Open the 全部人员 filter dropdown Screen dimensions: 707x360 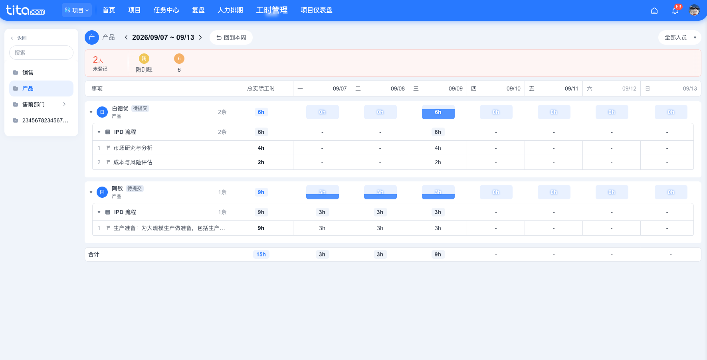[x=680, y=37]
